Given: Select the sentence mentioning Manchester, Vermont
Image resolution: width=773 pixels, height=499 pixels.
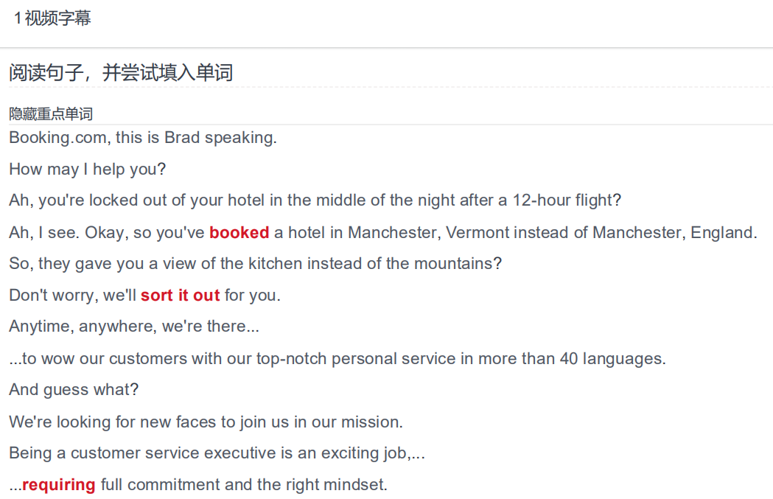Looking at the screenshot, I should [x=383, y=232].
